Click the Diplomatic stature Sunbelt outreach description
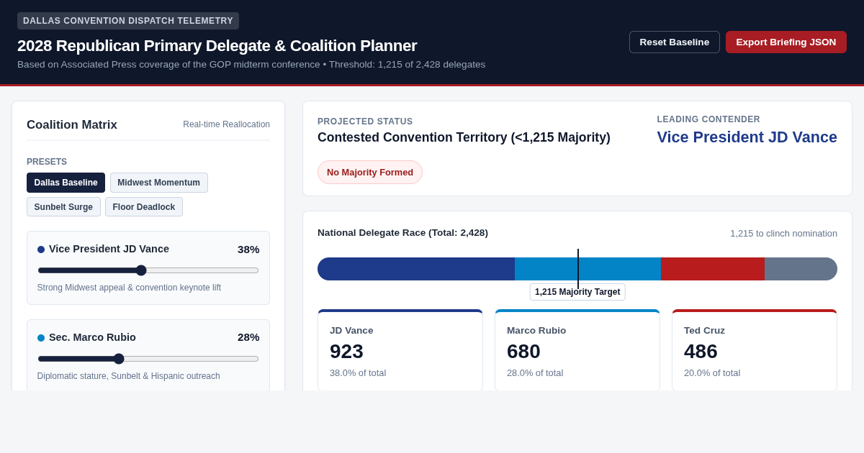864x453 pixels. coord(129,376)
